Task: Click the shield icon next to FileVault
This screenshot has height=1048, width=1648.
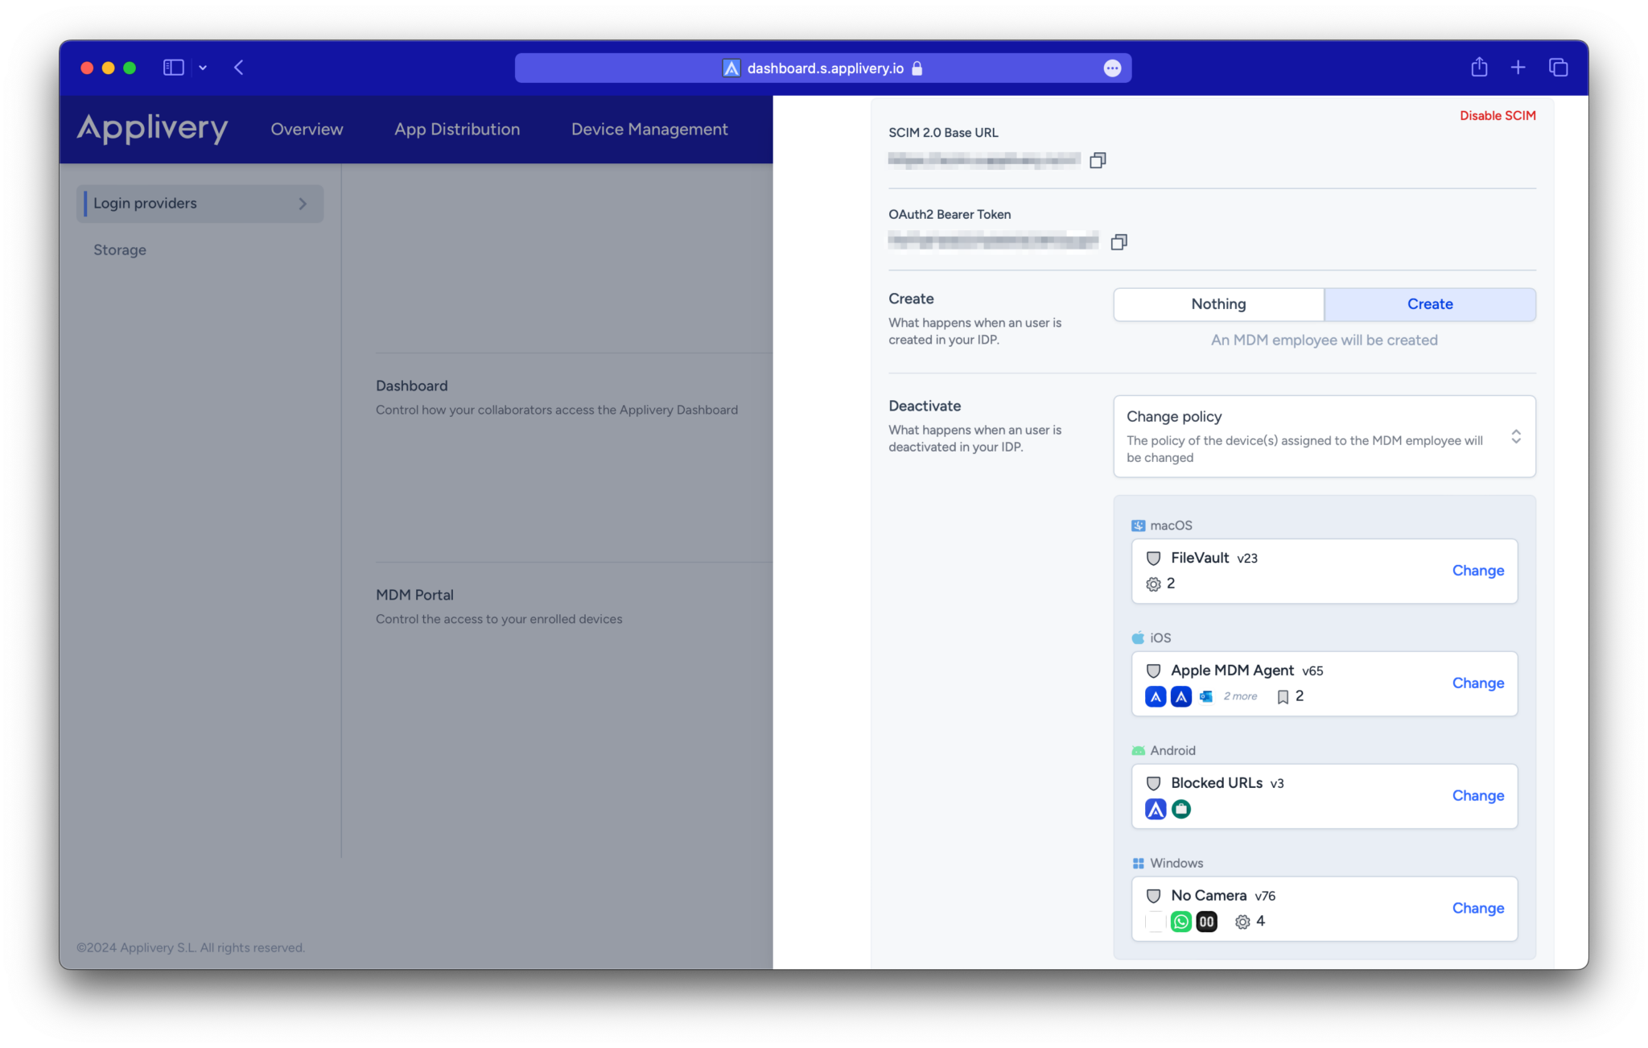Action: 1153,558
